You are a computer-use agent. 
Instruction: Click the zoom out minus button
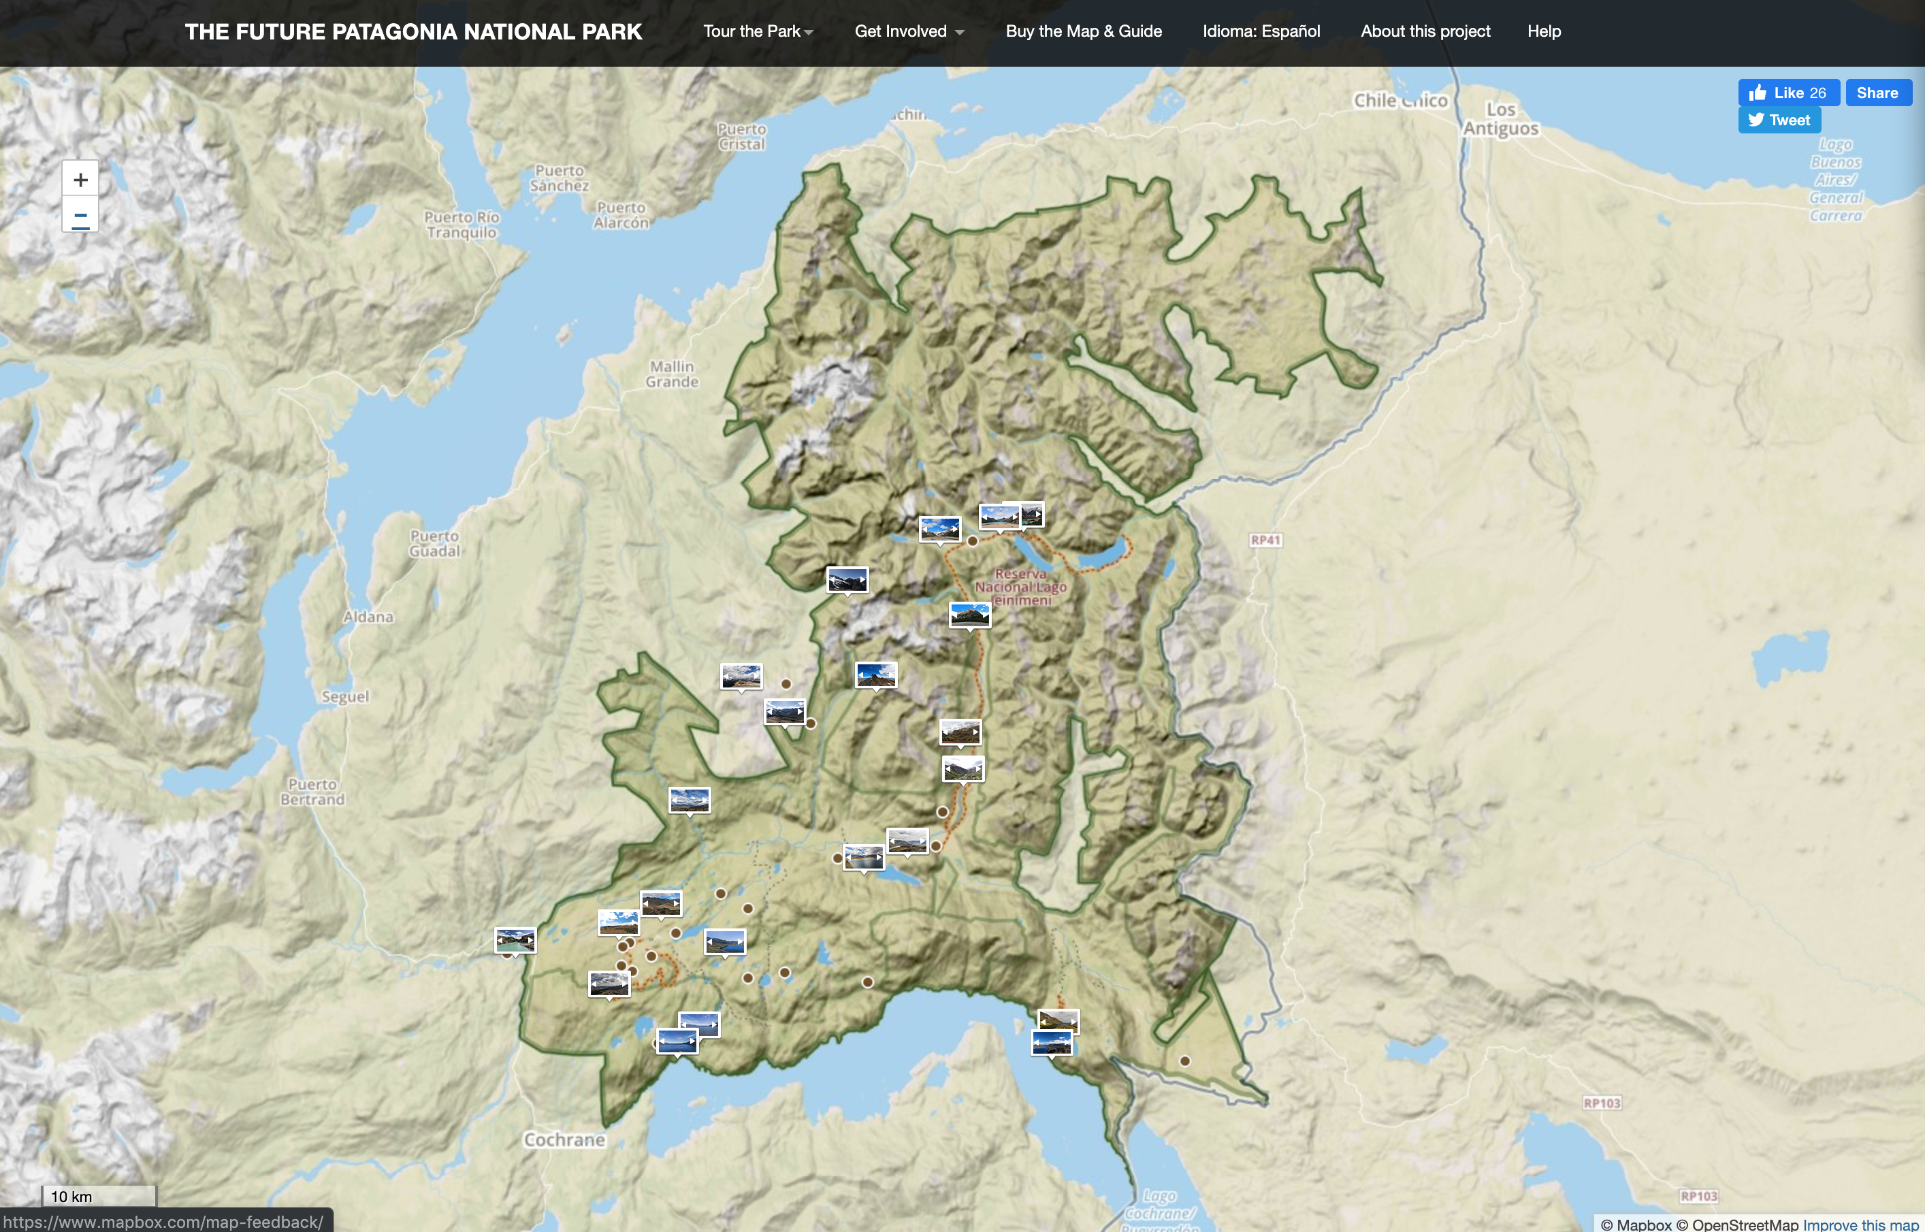click(80, 215)
